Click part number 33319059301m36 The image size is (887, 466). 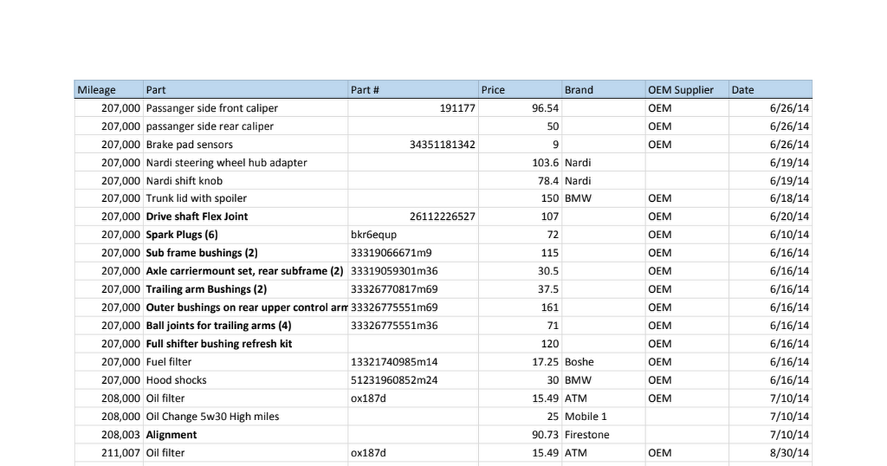pos(413,271)
